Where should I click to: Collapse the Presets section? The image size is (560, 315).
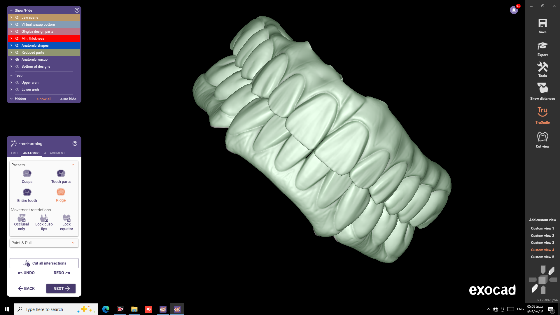point(73,165)
